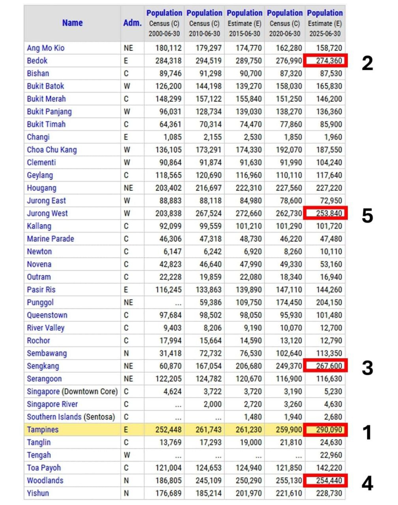Open the Southern Islands (Sentosa) link
This screenshot has height=505, width=398.
coord(71,417)
